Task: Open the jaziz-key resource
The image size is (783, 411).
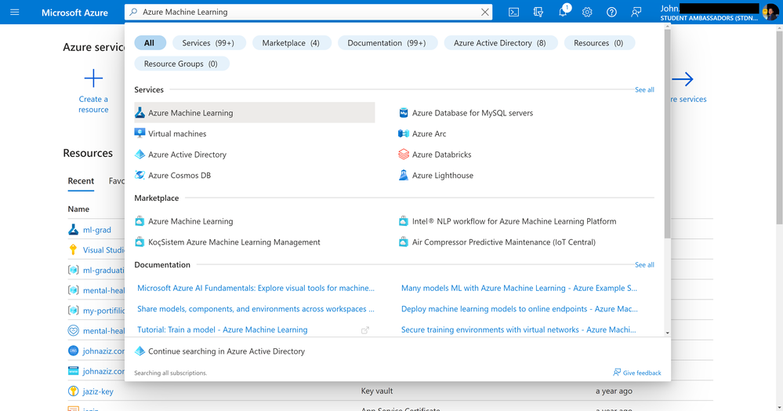Action: (x=98, y=391)
